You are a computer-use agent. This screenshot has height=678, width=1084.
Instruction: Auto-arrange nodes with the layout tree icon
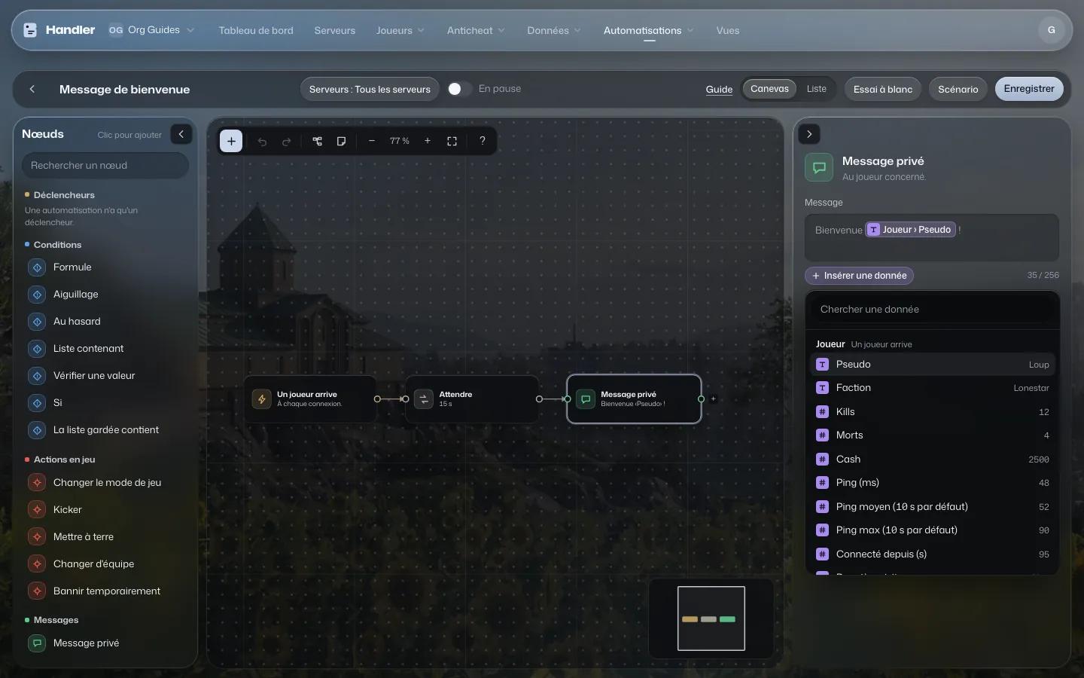click(x=318, y=141)
